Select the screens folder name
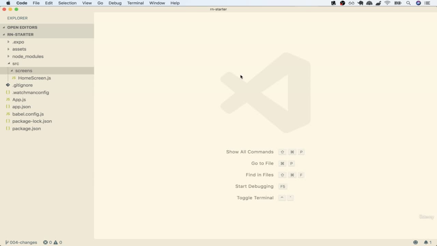Screen dimensions: 437x246 (x=24, y=71)
